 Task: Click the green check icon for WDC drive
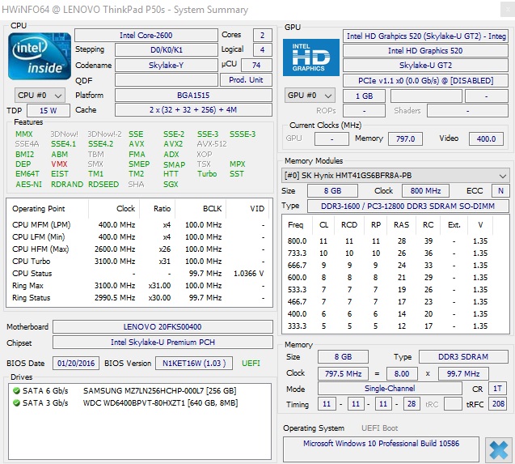(17, 402)
